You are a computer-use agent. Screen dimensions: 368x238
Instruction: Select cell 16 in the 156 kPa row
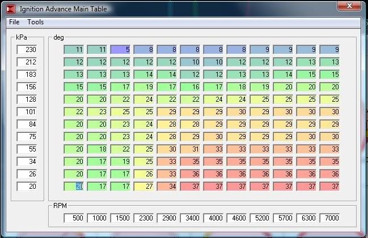pos(190,87)
